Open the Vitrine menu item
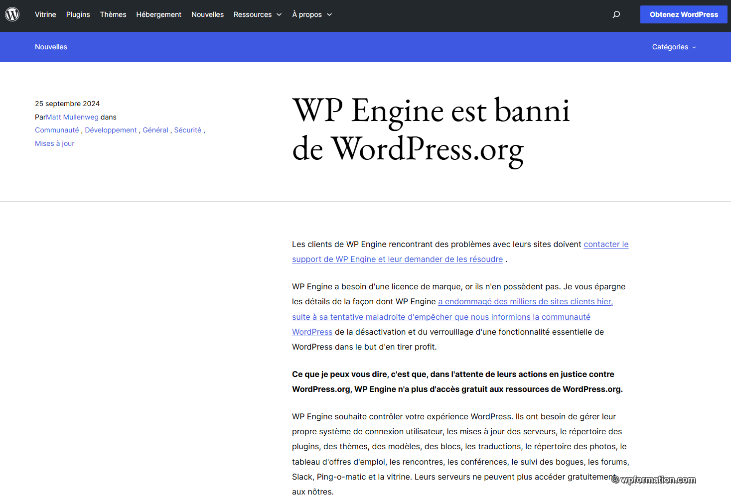 (45, 14)
